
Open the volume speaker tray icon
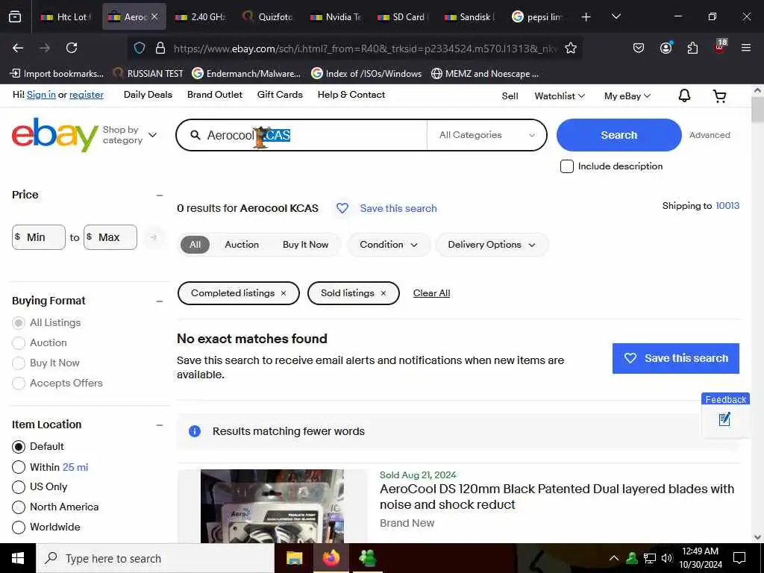667,558
